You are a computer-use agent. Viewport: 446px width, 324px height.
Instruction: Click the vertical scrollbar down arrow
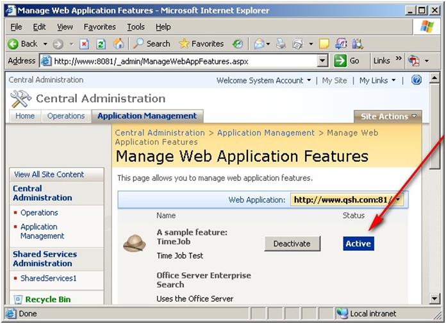click(x=434, y=298)
